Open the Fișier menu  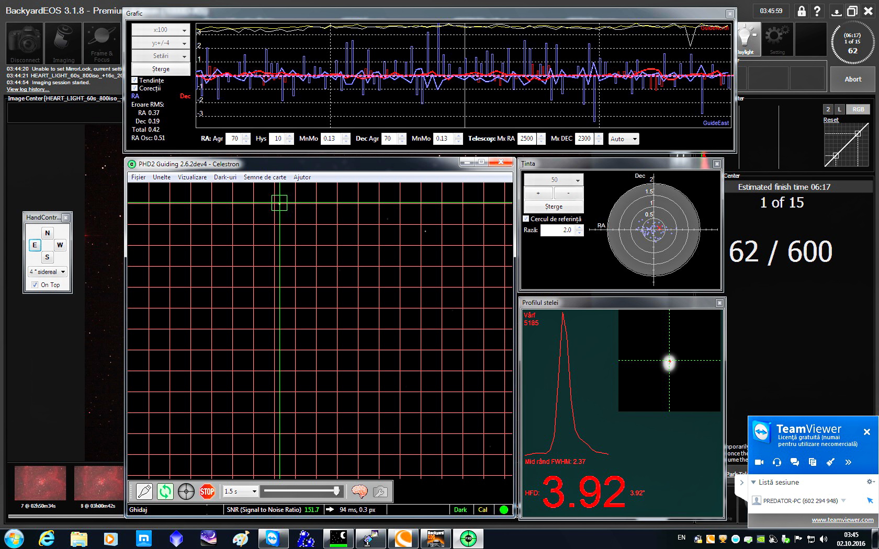click(138, 177)
